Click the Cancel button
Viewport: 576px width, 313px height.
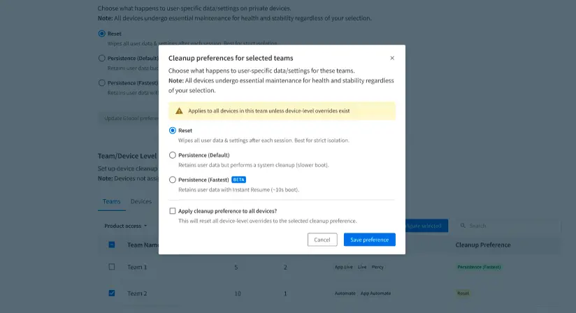(322, 240)
